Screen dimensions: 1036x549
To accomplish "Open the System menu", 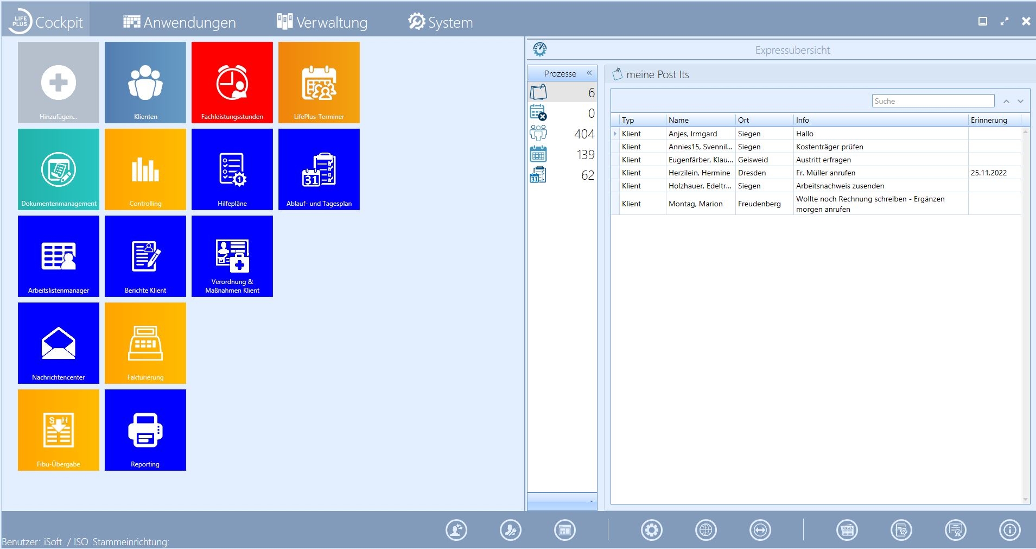I will click(441, 22).
